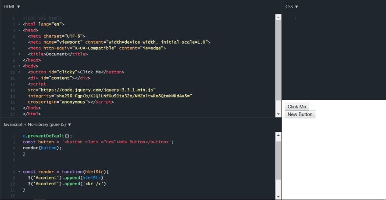Click the id="clicky" attribute text
Screen dimensions: 386x200
(63, 72)
